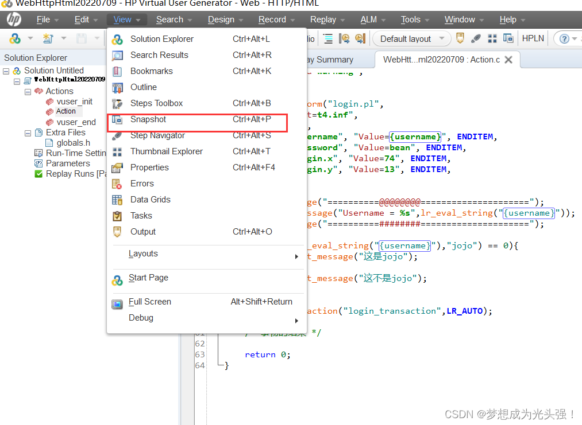Close the Action.c editor tab

508,60
